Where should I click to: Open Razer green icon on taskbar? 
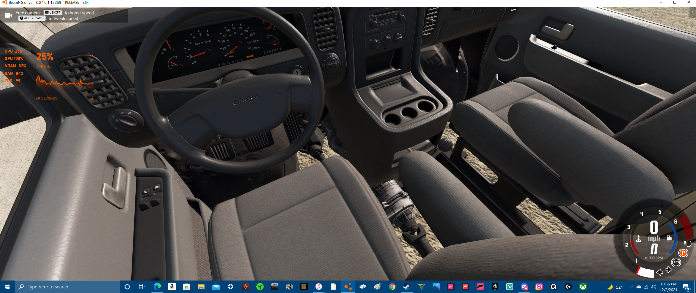260,287
